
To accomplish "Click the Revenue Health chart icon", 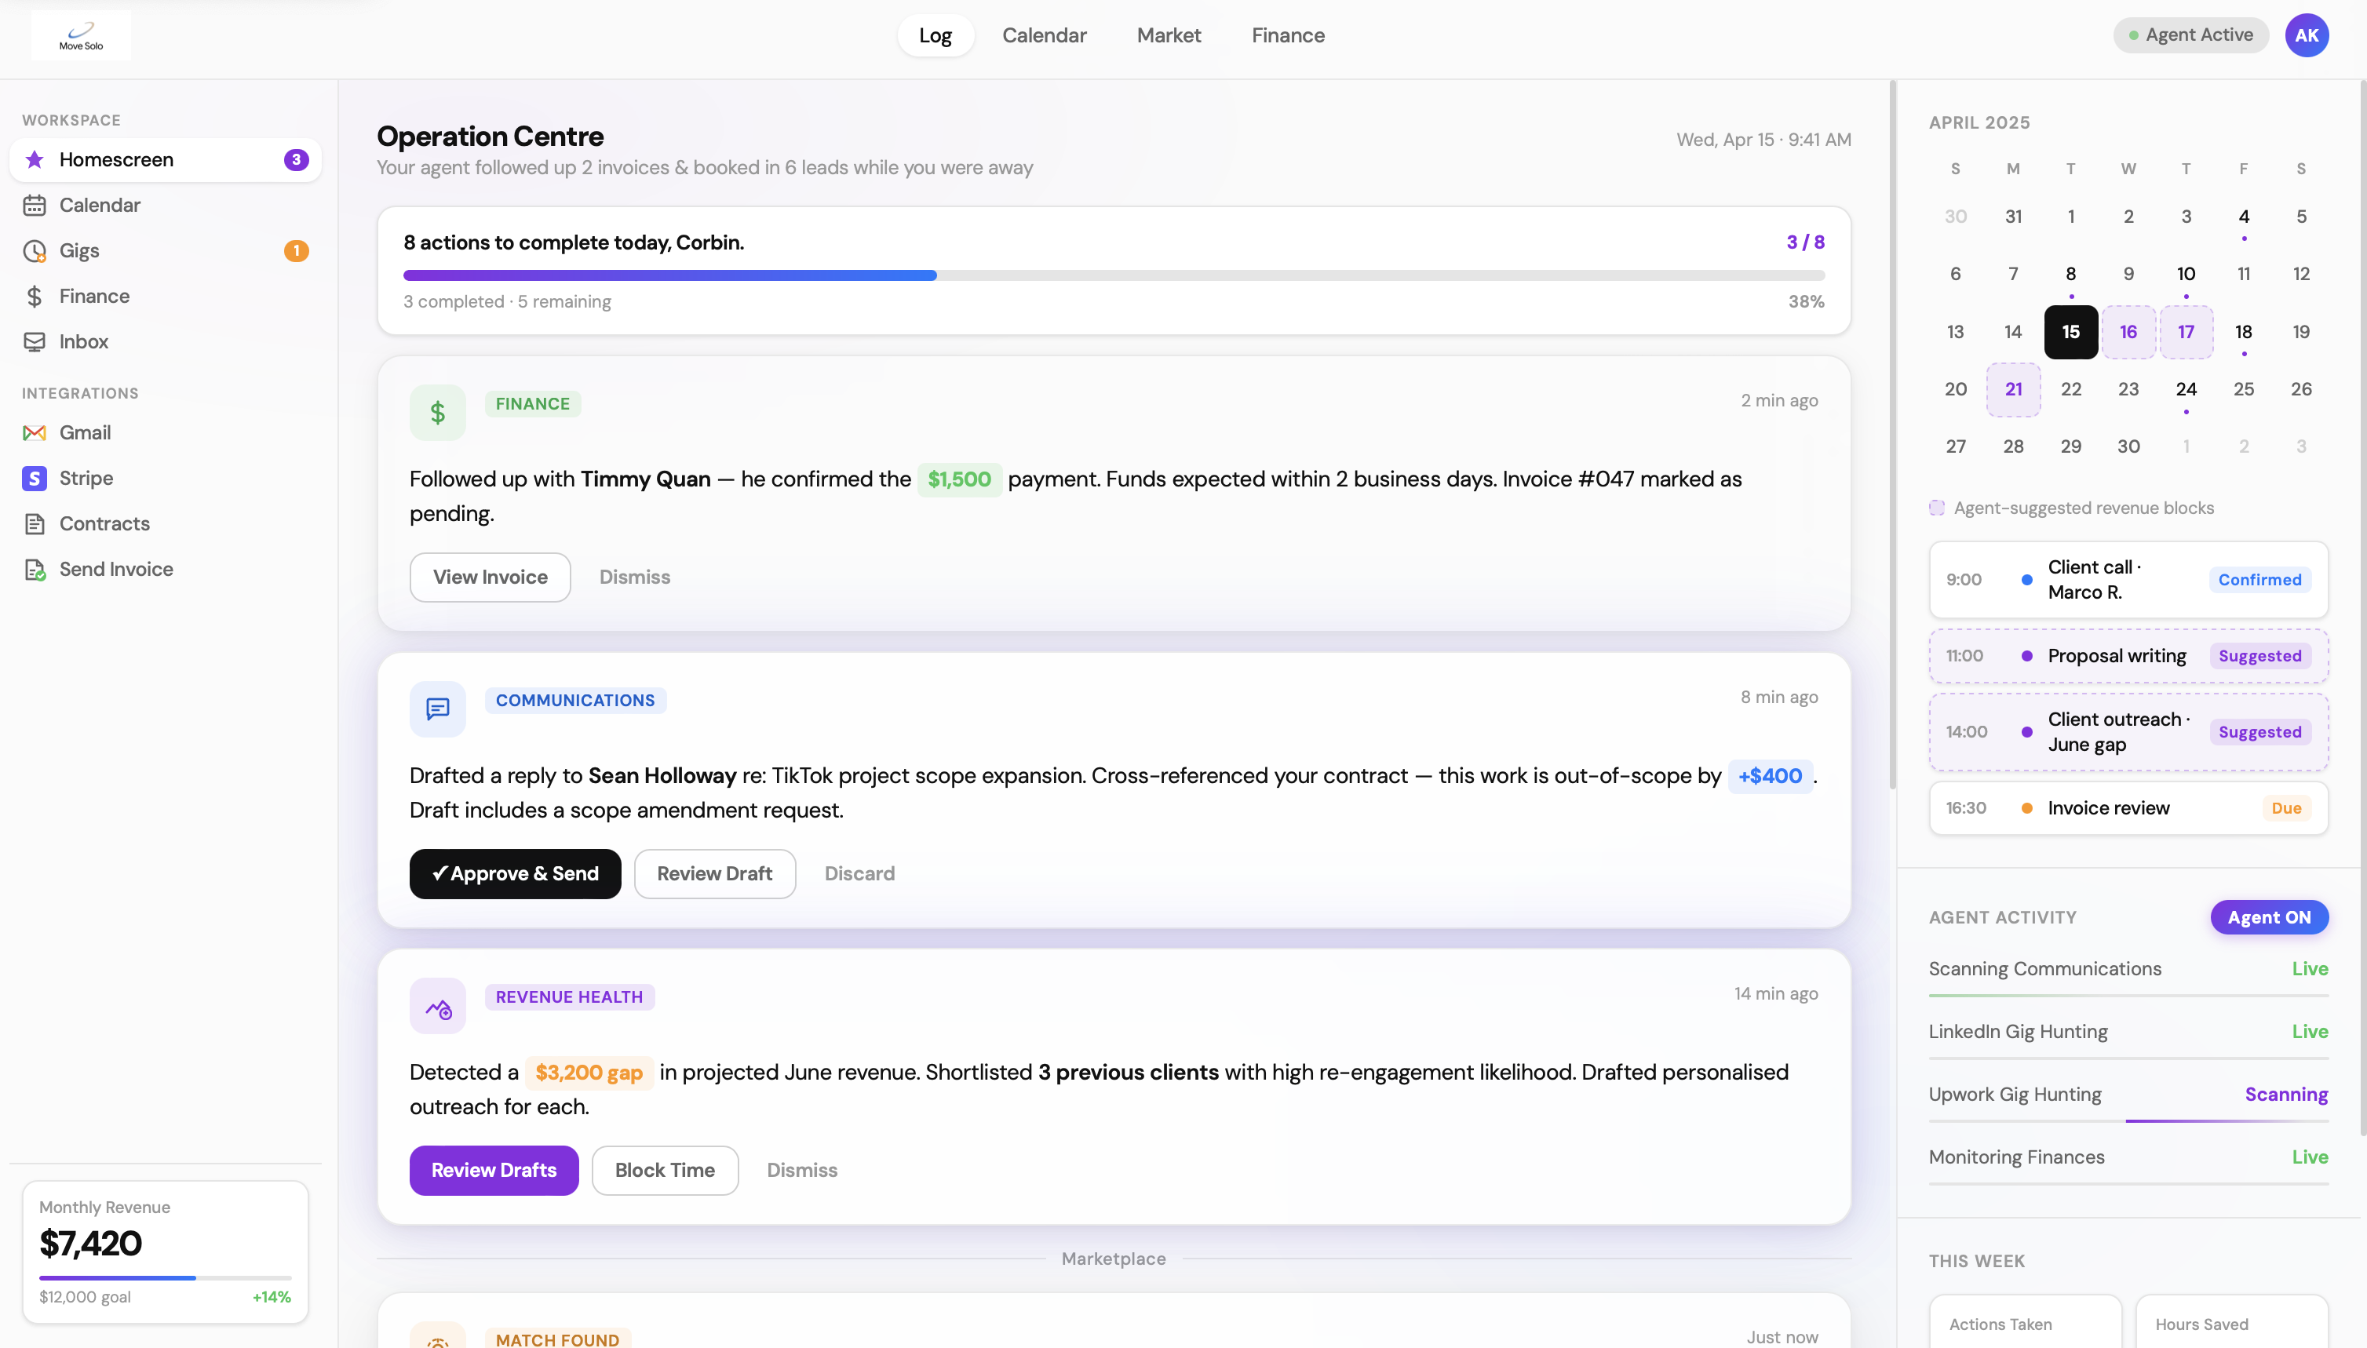I will pos(437,1005).
